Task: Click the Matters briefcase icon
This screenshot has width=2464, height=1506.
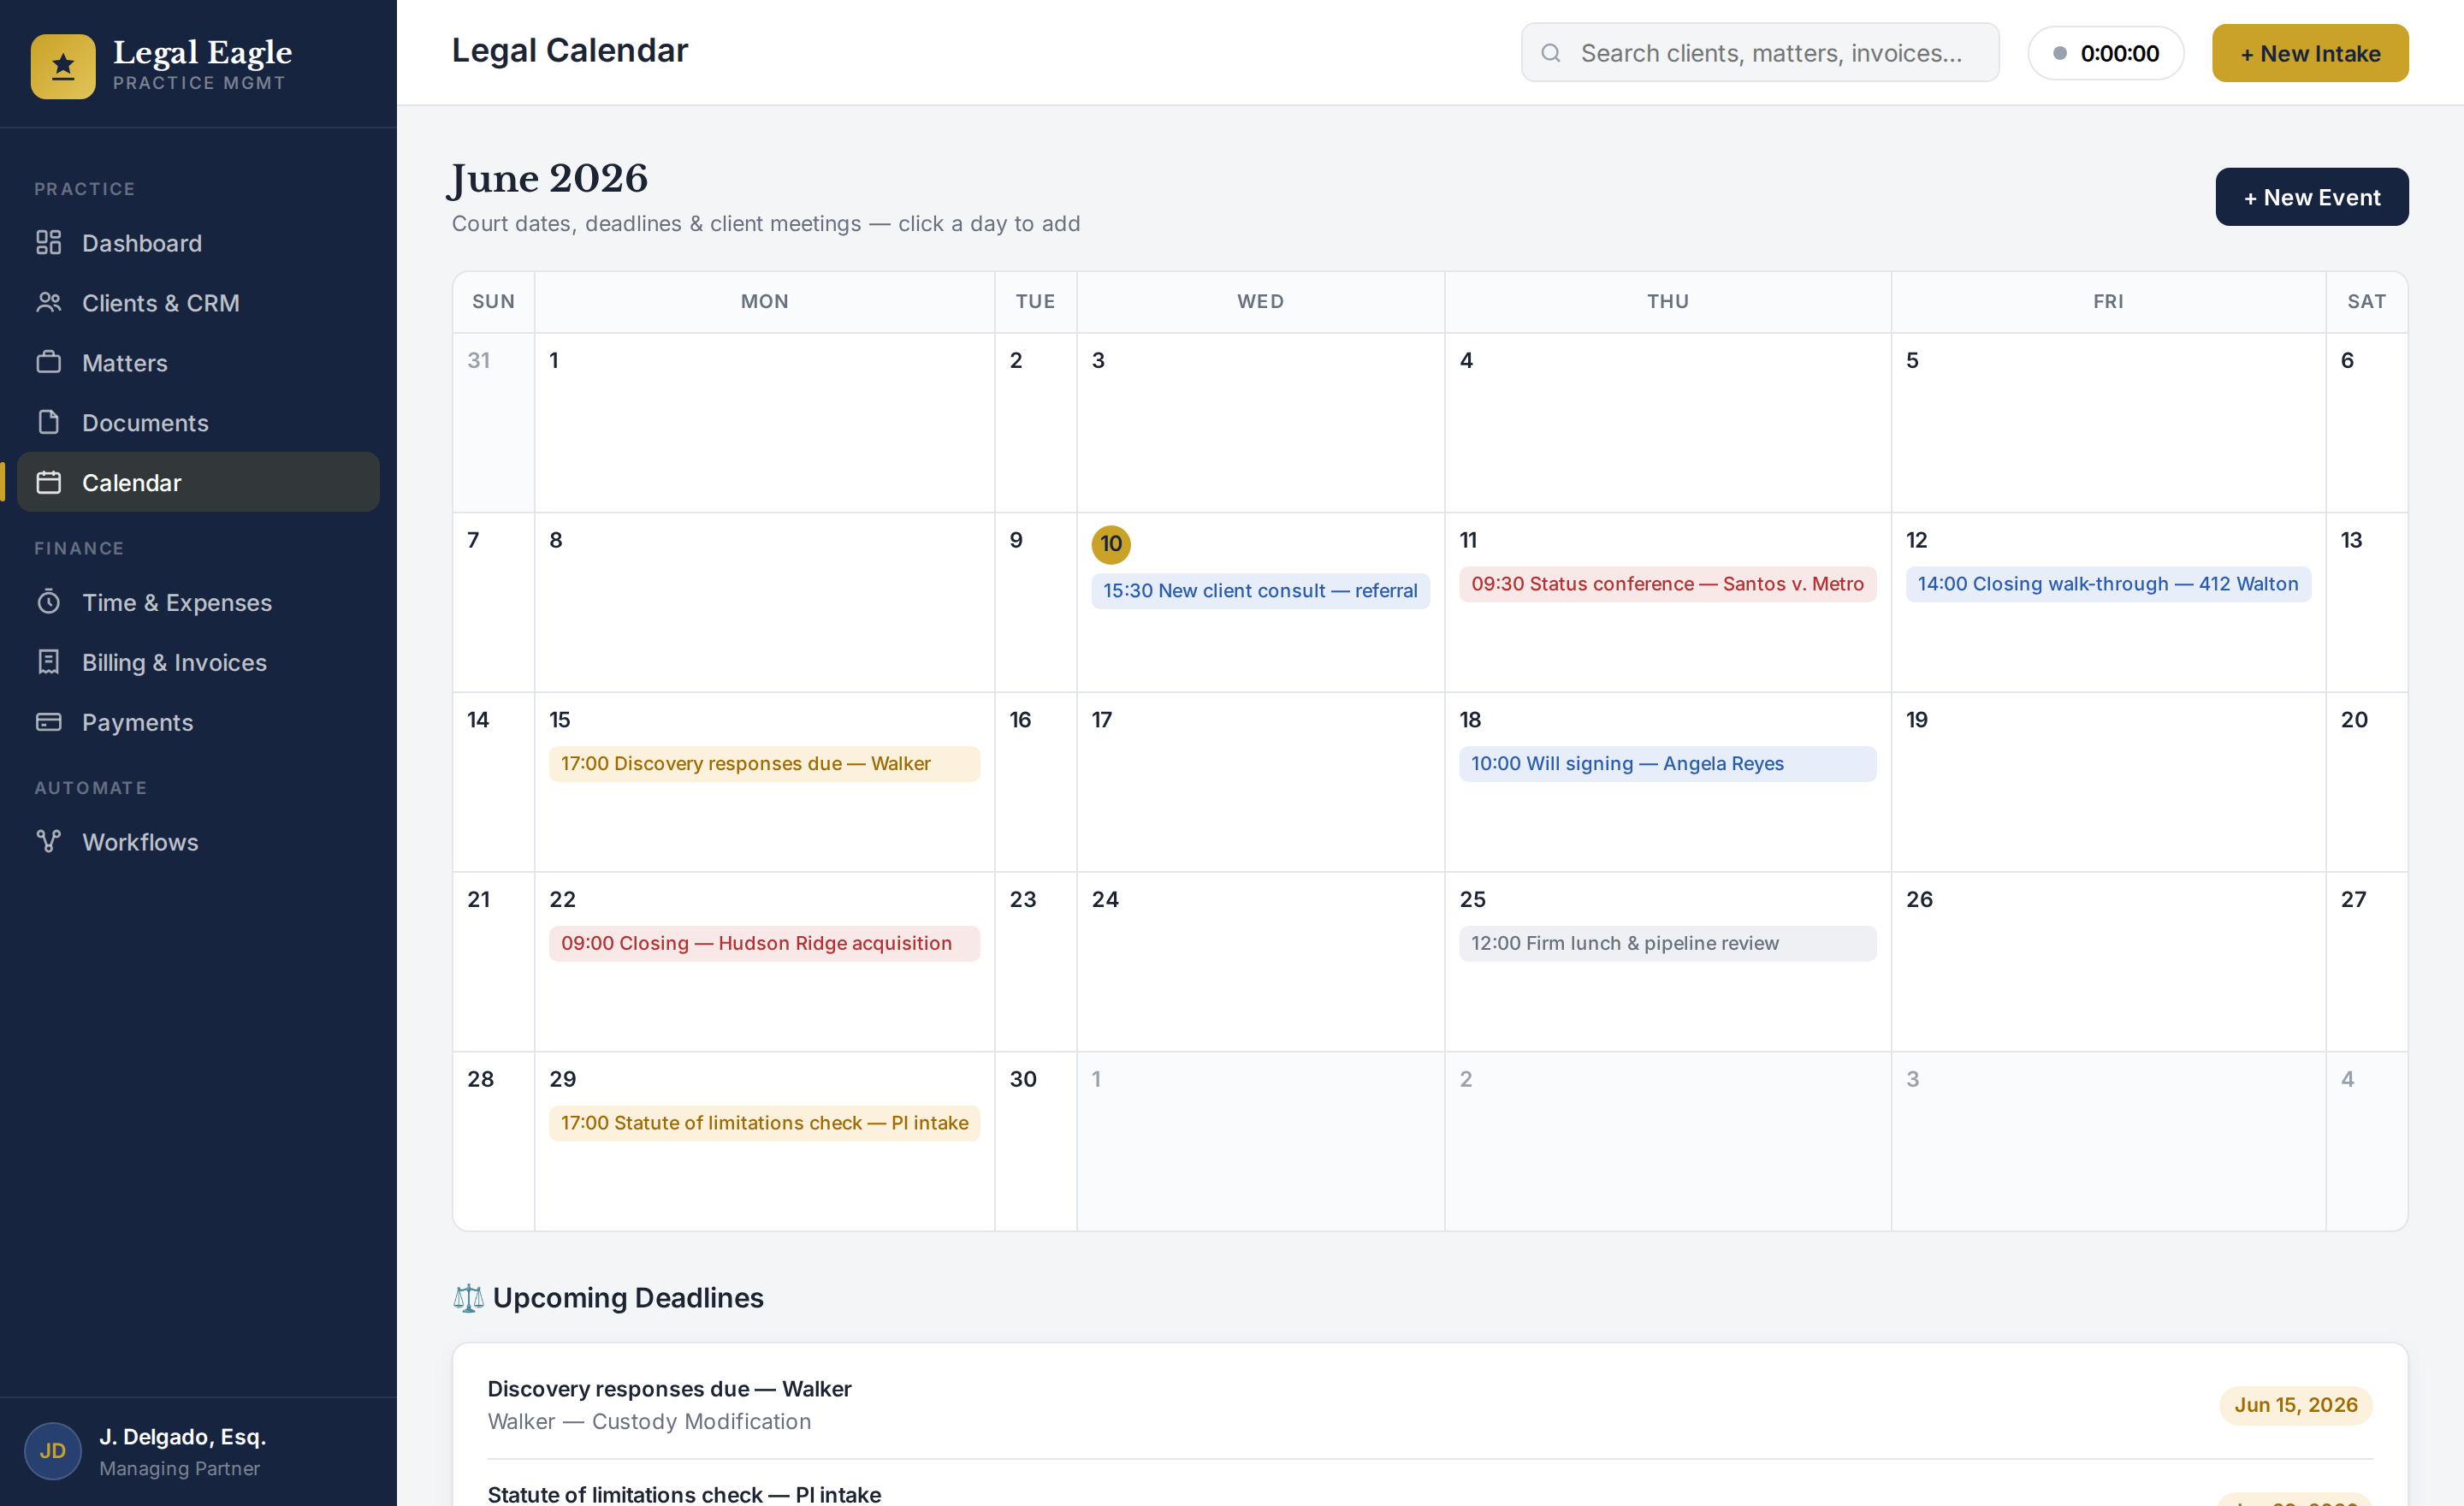Action: (x=49, y=362)
